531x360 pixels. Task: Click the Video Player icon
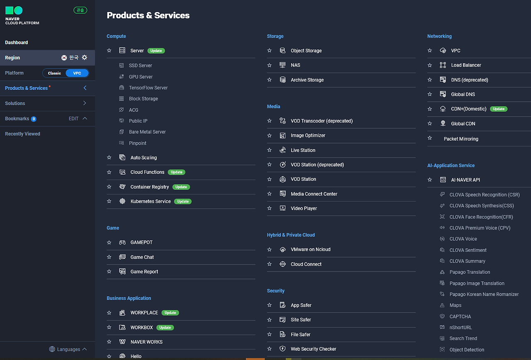pyautogui.click(x=283, y=208)
